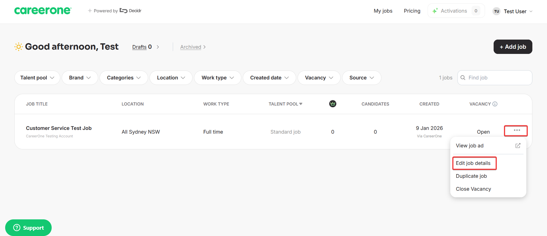Click the Location column header
Image resolution: width=547 pixels, height=236 pixels.
tap(133, 104)
